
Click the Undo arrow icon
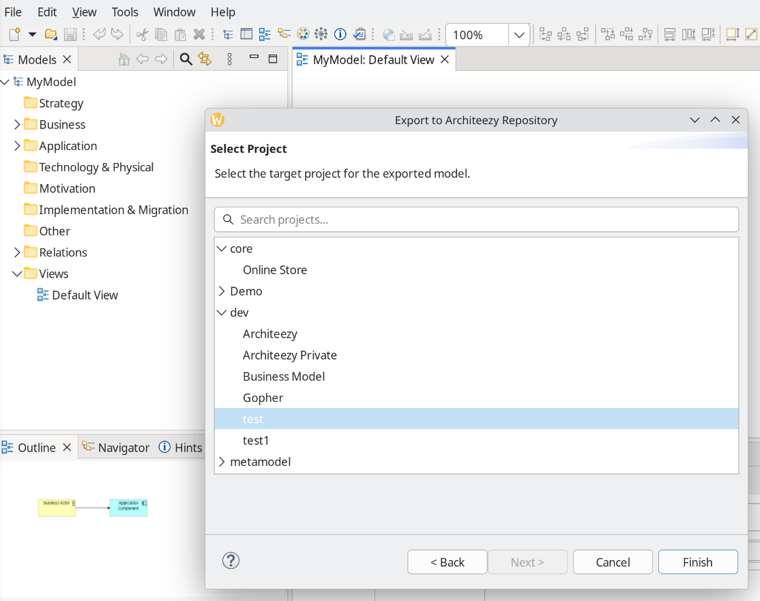click(x=99, y=34)
